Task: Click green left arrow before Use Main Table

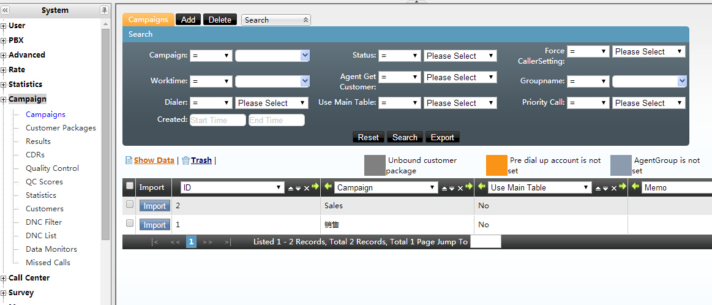Action: (481, 187)
